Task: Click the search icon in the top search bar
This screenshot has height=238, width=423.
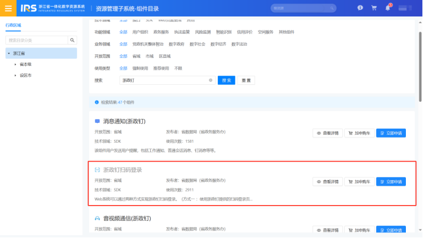Action: (332, 9)
